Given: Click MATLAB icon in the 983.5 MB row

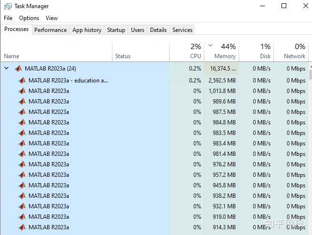Looking at the screenshot, I should [22, 133].
